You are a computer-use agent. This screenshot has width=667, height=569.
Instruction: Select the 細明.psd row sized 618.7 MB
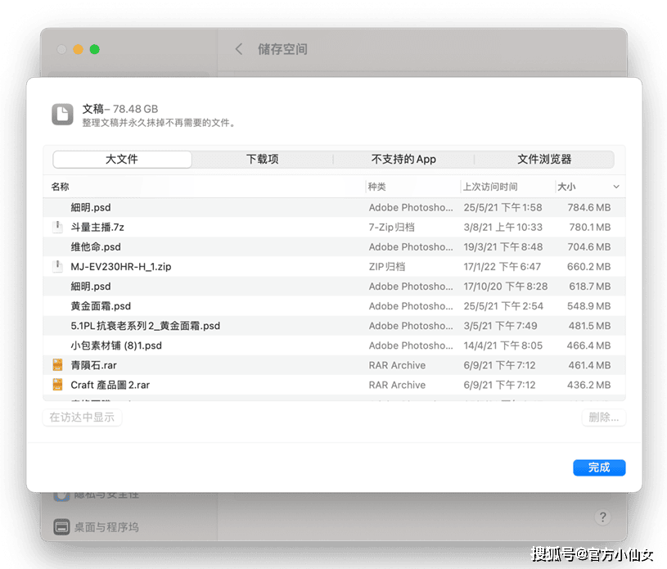[x=334, y=287]
